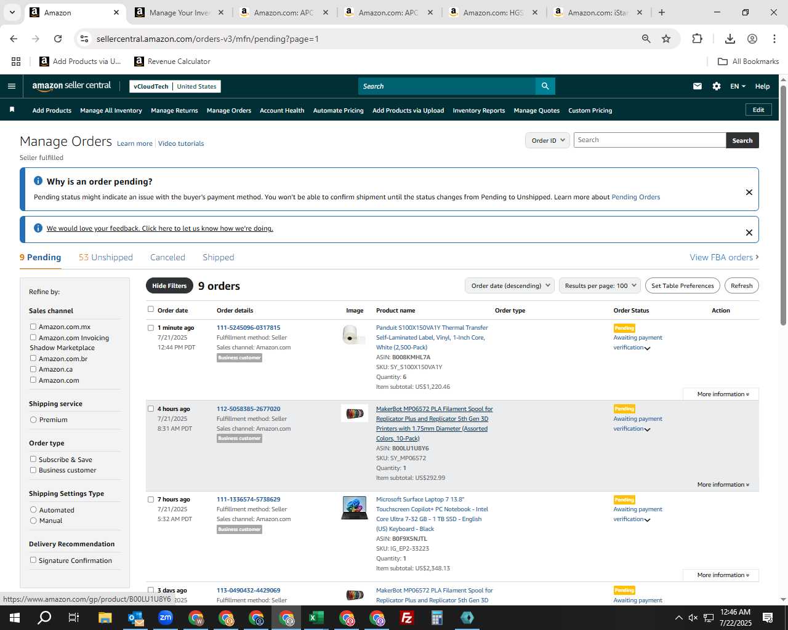Screen dimensions: 788x630
Task: Open the Order ID search type dropdown
Action: click(x=547, y=140)
